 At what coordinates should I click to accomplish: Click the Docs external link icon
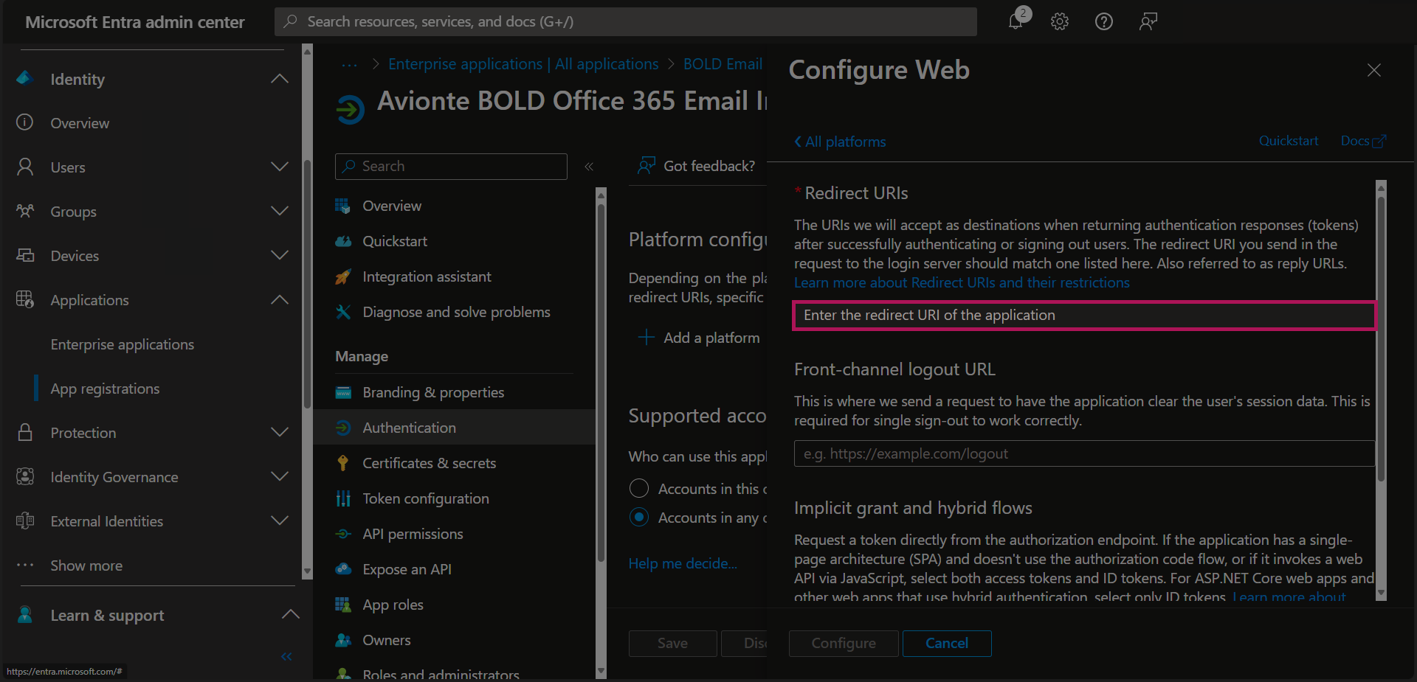coord(1379,142)
